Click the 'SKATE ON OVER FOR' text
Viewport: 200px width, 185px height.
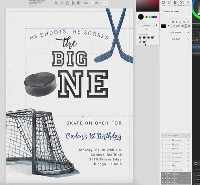point(94,123)
